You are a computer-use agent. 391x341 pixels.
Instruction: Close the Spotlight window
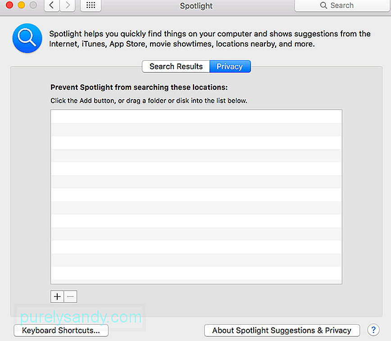9,5
